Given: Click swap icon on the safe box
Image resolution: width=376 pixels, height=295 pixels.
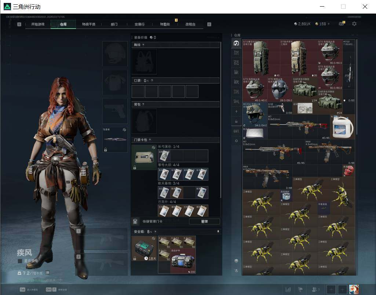Looking at the screenshot, I should click(x=153, y=238).
